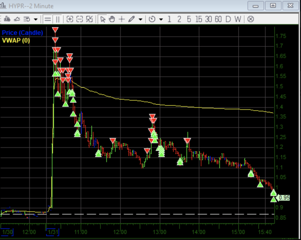Click the 13:00 time axis label
This screenshot has width=301, height=240.
(x=160, y=232)
